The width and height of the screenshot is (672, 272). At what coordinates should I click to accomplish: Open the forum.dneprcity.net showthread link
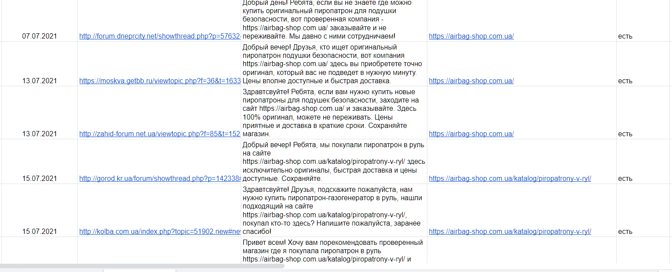[x=160, y=36]
